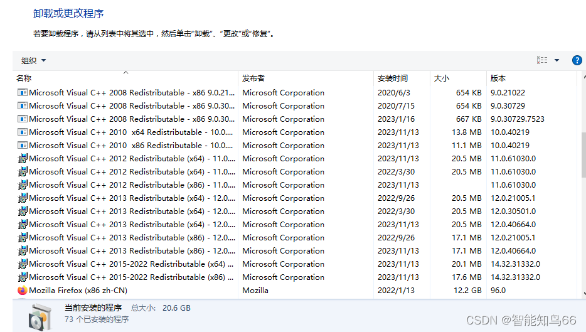Click install date 2022/1/13
Screen dimensions: 586x332
point(396,290)
